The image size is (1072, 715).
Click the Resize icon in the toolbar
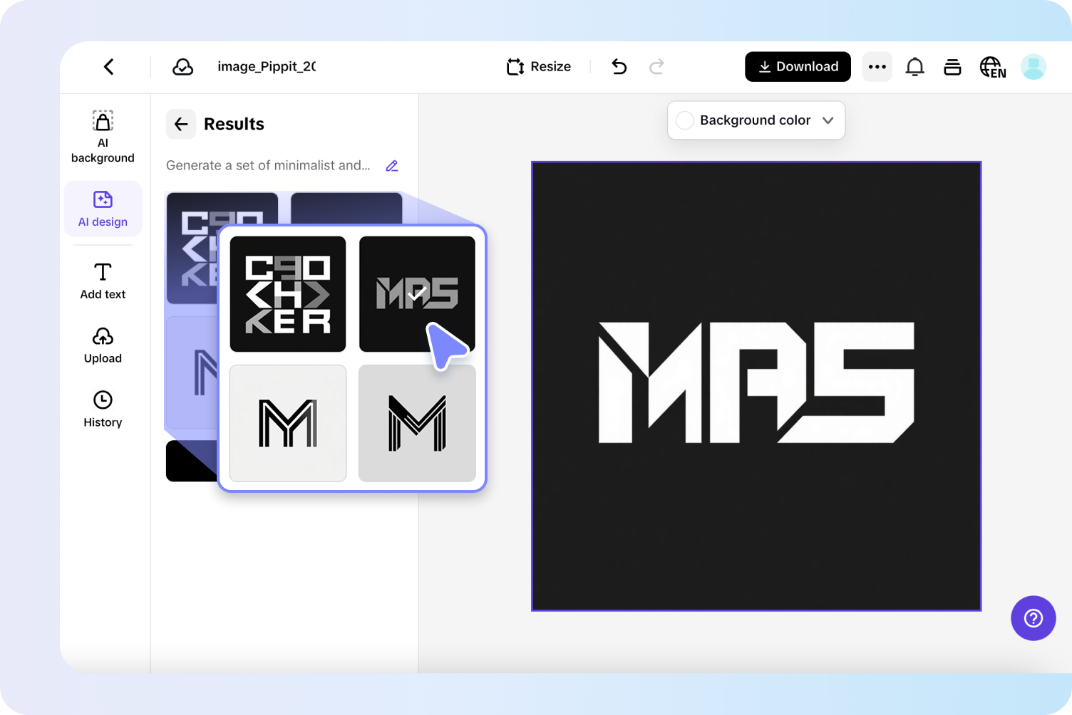[x=515, y=66]
